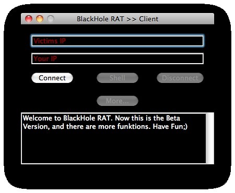Click the BlackHole RAT >> Client title bar
235x193 pixels.
(118, 19)
